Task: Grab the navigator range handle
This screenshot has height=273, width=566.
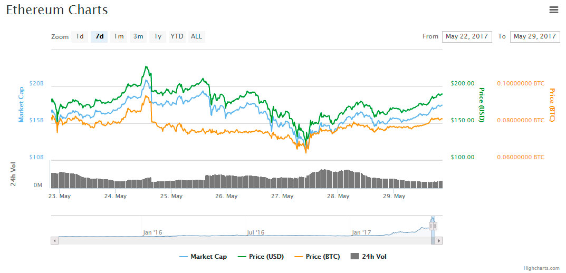Action: point(433,226)
